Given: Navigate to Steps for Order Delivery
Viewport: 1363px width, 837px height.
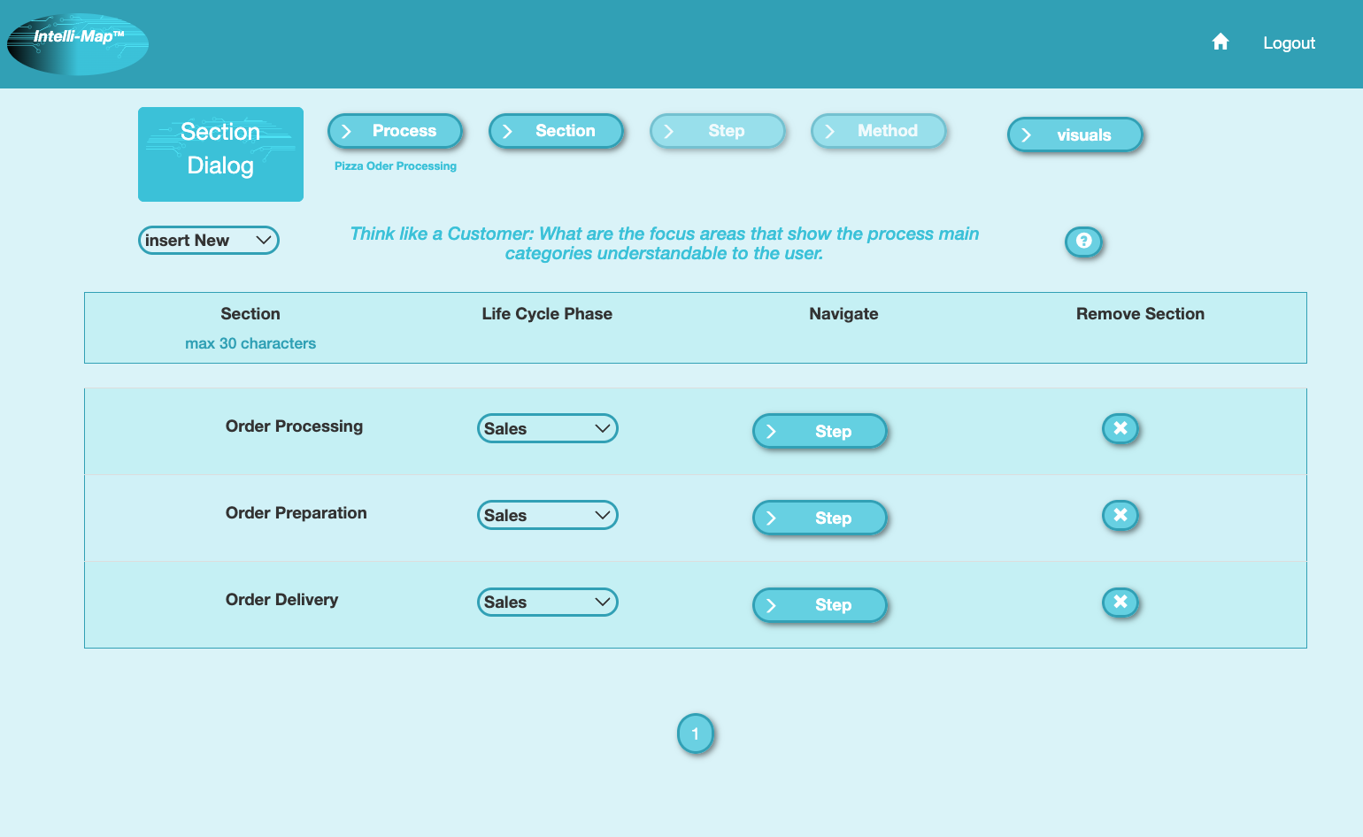Looking at the screenshot, I should (x=819, y=604).
